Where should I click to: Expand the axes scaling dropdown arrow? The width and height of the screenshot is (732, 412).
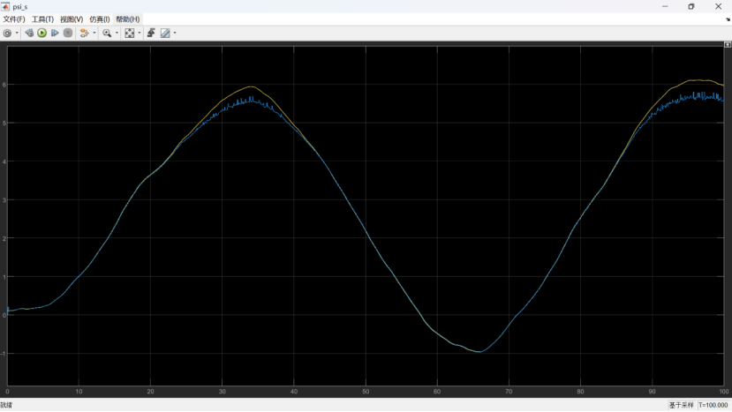(139, 33)
